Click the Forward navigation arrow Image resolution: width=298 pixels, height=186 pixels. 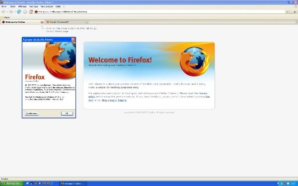click(11, 12)
